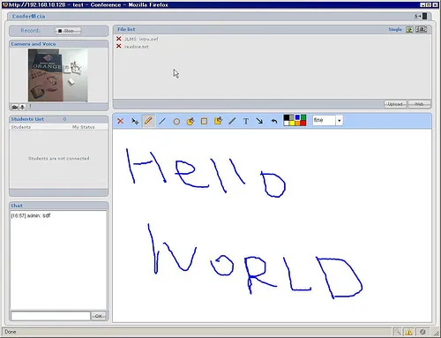Click the green single view icon
Viewport: 441px width, 338px height.
tap(409, 29)
